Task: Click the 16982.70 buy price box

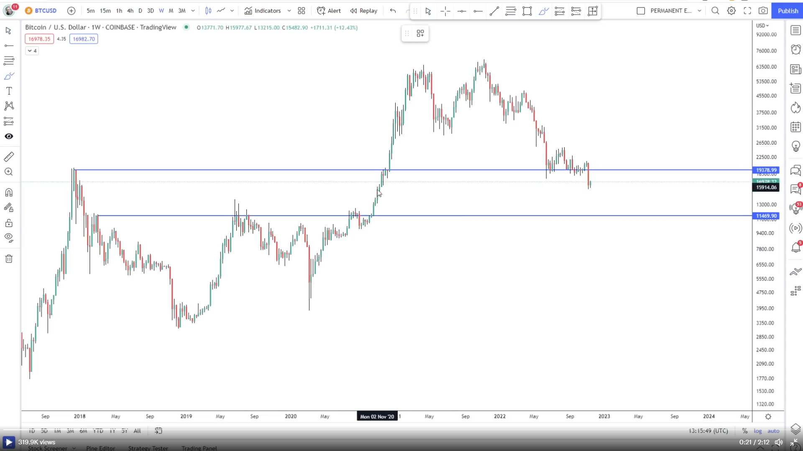Action: tap(84, 39)
